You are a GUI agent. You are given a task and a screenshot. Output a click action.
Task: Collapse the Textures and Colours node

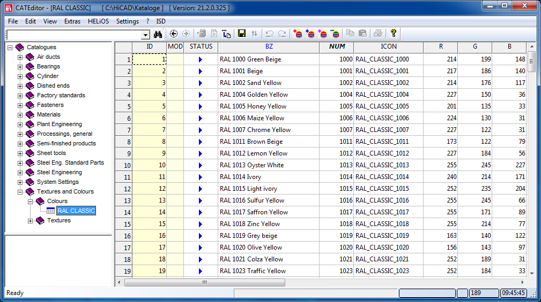20,192
